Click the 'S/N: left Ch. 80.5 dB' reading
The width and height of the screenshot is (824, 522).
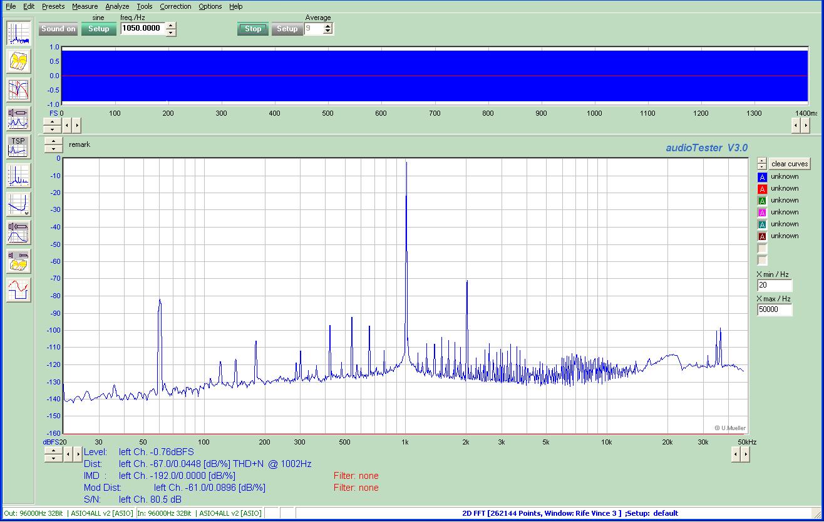133,499
